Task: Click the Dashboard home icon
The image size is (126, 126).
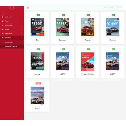Action: pos(3,17)
